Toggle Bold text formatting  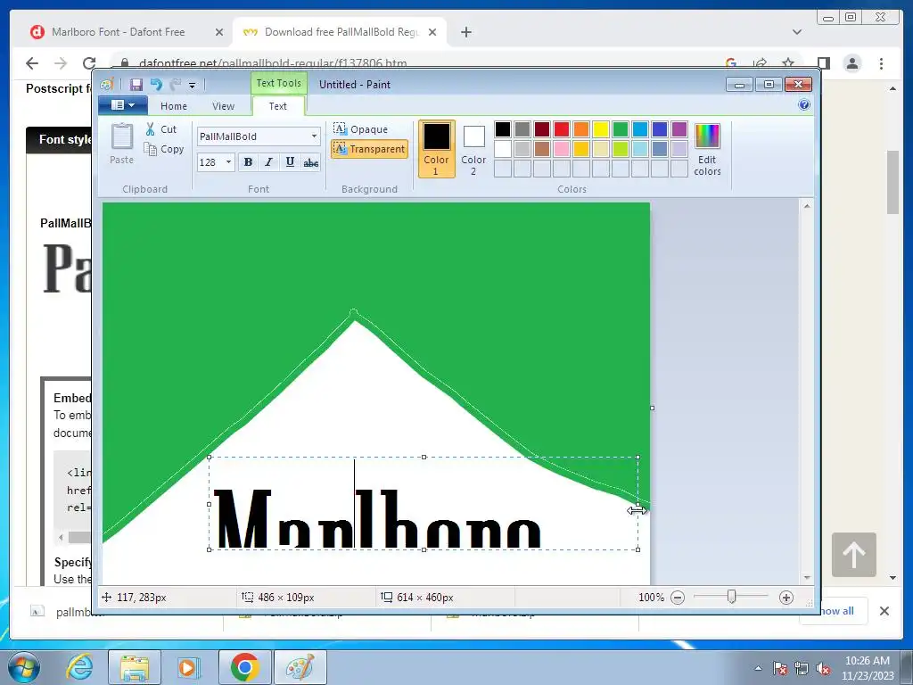click(x=248, y=162)
